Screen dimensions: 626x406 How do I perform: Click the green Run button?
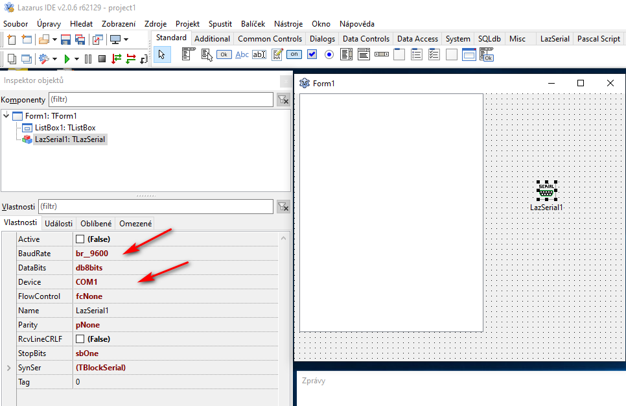pyautogui.click(x=67, y=59)
